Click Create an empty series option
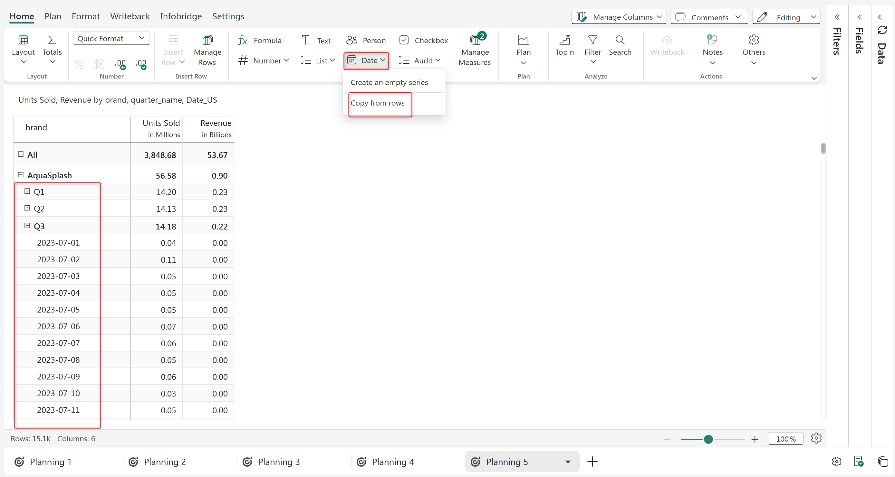895x477 pixels. tap(389, 82)
